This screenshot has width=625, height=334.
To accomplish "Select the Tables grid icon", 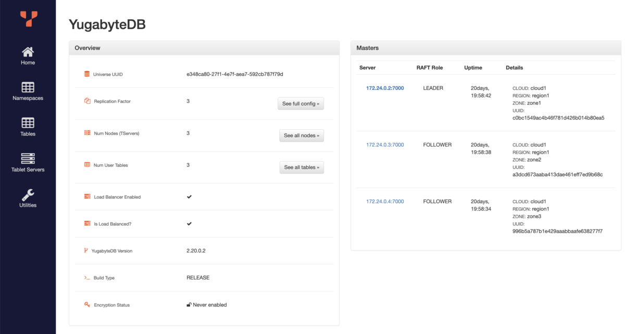I will click(27, 122).
